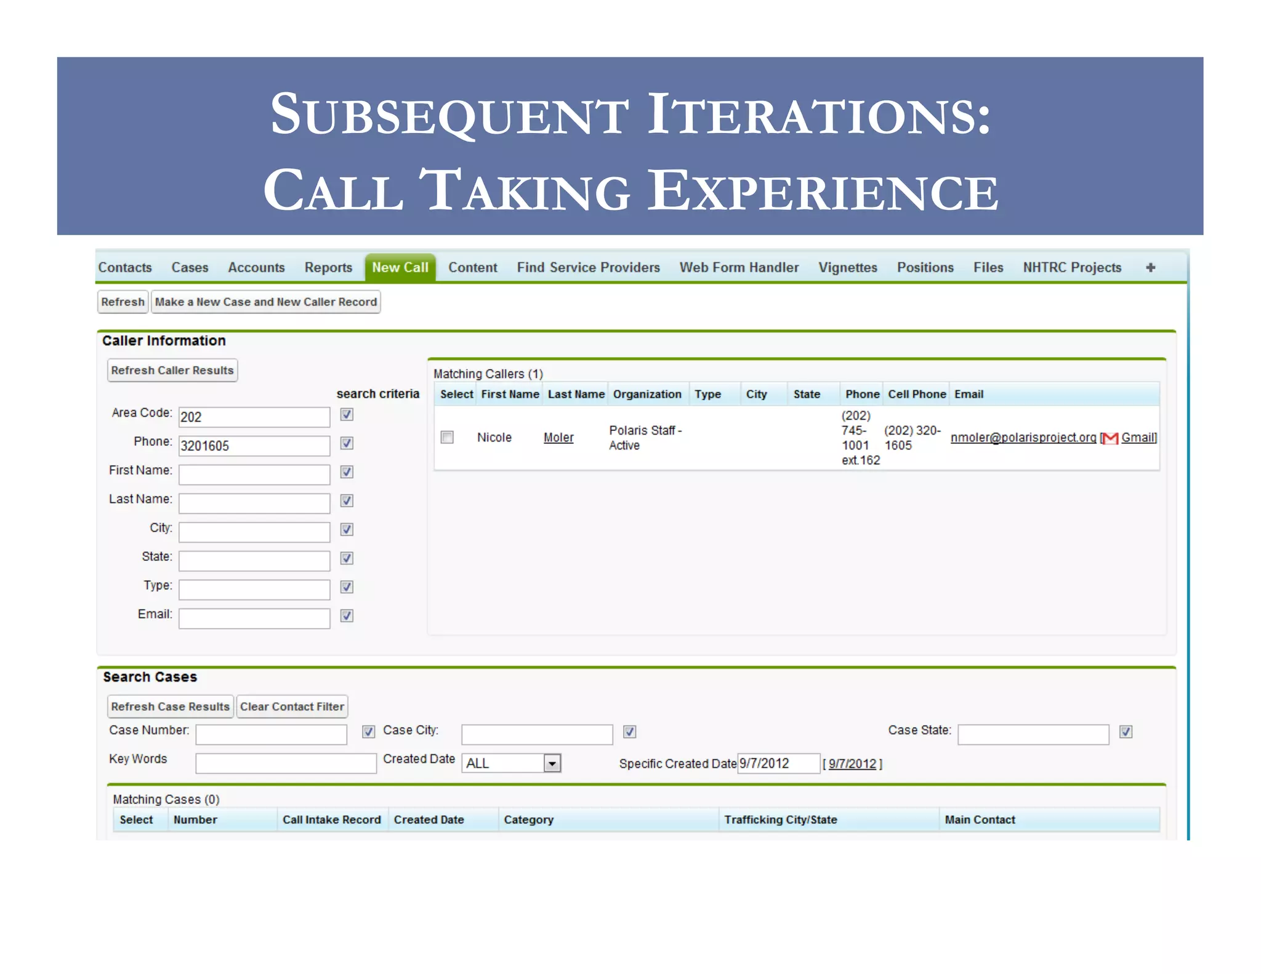This screenshot has height=974, width=1261.
Task: Switch to the Reports tab
Action: click(x=328, y=267)
